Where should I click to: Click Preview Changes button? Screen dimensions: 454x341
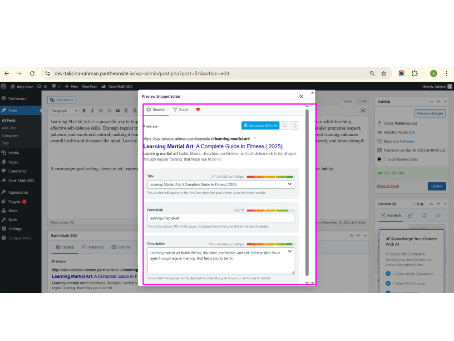pyautogui.click(x=430, y=113)
